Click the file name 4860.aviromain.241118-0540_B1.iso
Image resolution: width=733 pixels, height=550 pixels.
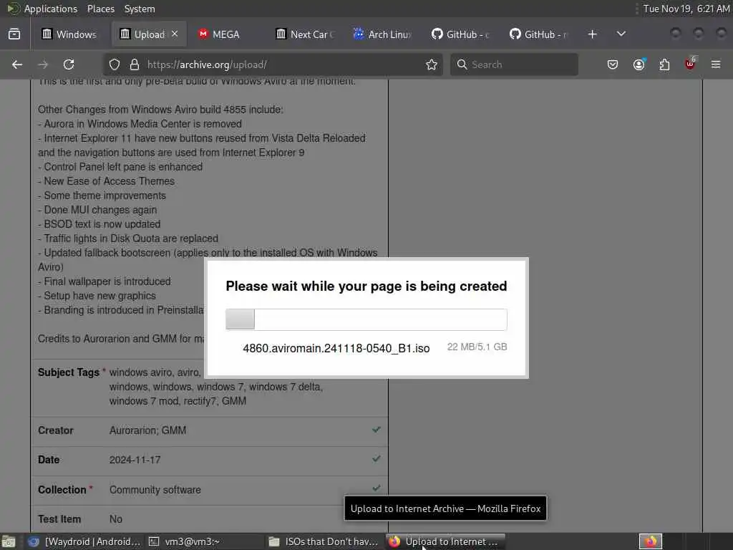pyautogui.click(x=336, y=349)
